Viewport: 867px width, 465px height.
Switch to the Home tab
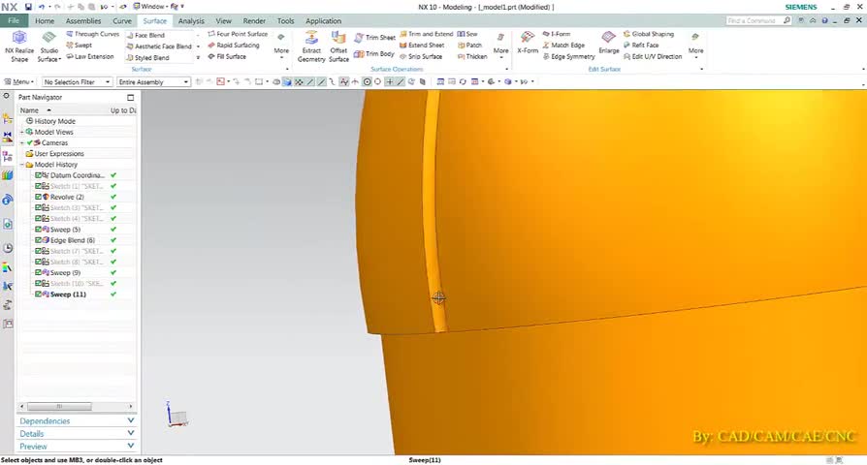[45, 21]
